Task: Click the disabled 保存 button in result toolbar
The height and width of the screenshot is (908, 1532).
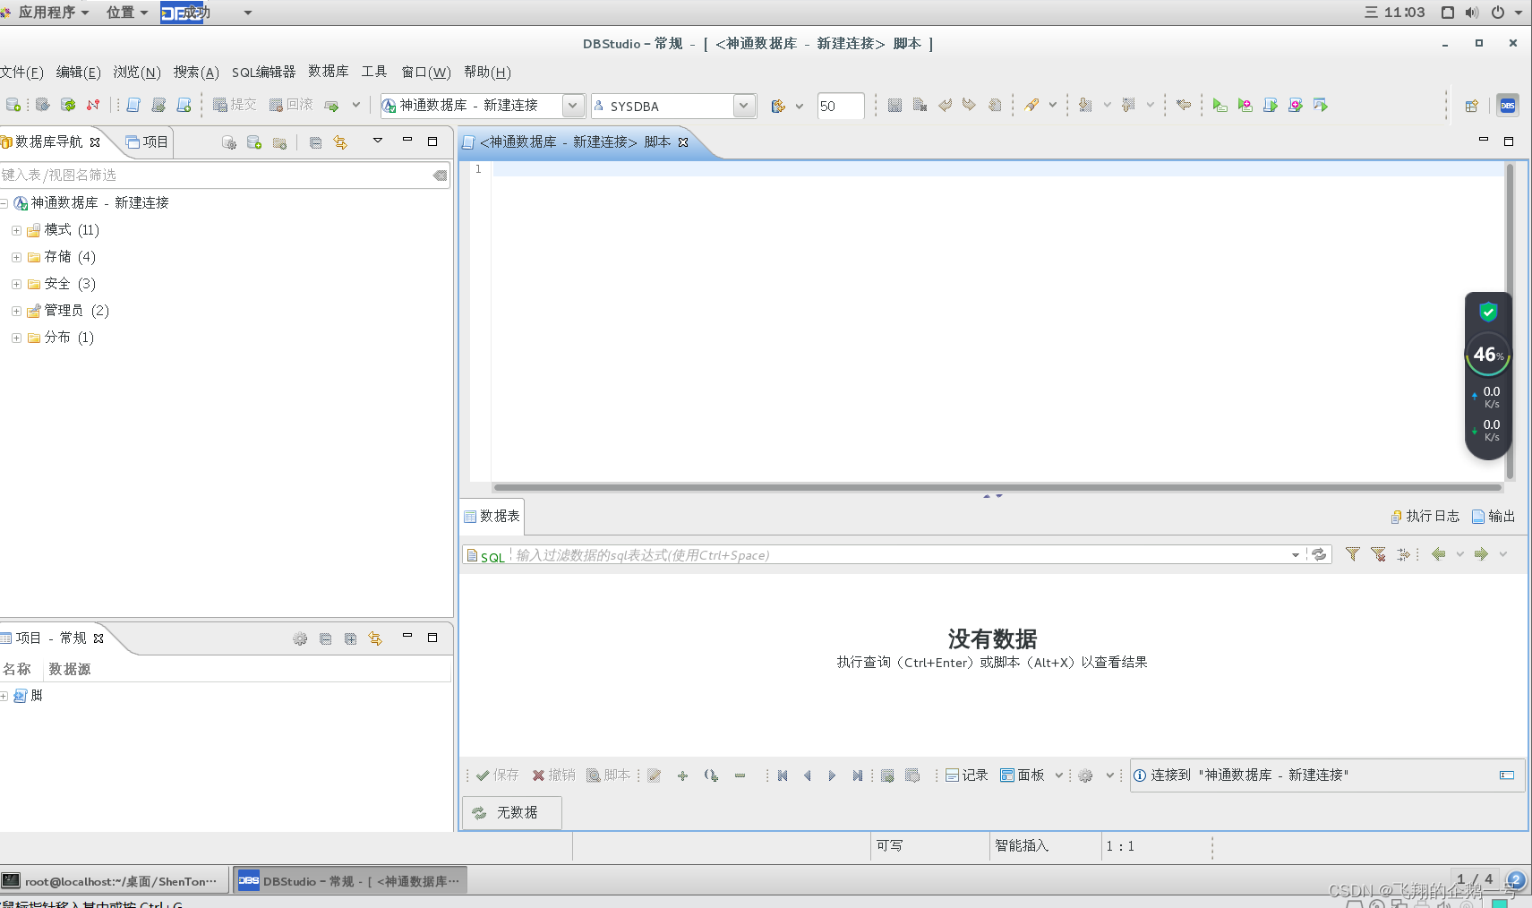Action: click(499, 775)
